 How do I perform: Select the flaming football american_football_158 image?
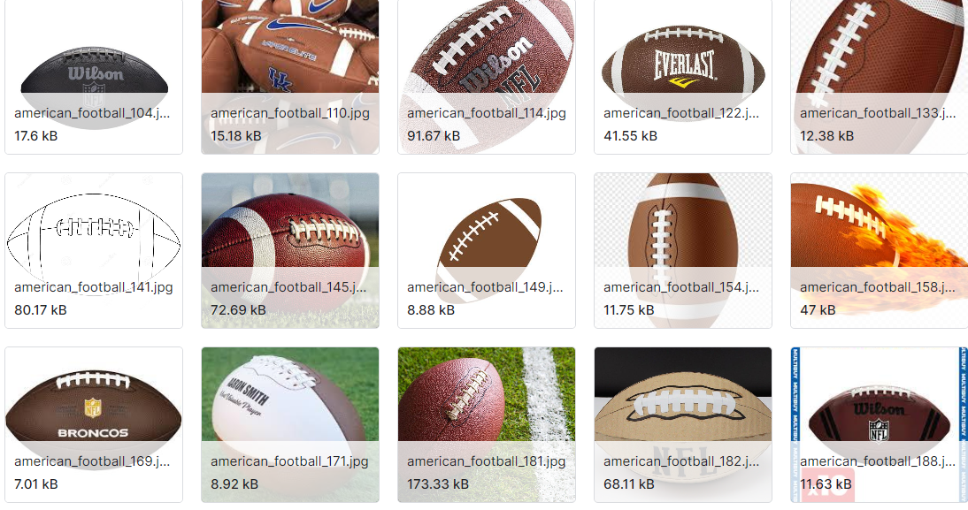click(x=880, y=250)
